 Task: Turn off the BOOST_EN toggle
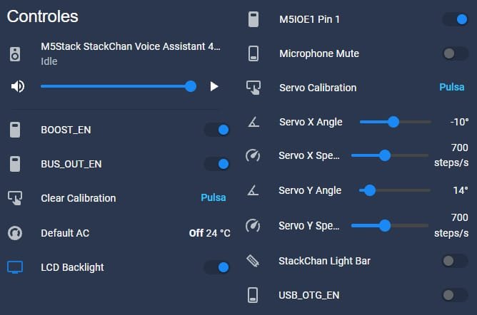217,130
